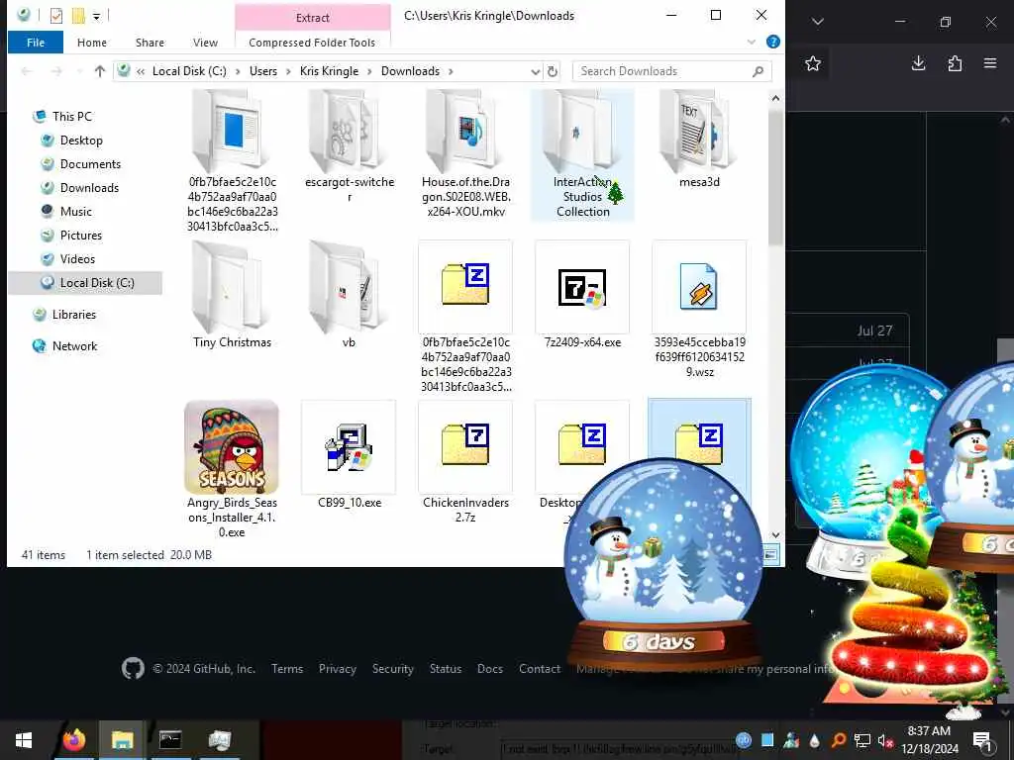Open the Compressed Folder Tools tab
This screenshot has height=760, width=1014.
tap(312, 43)
